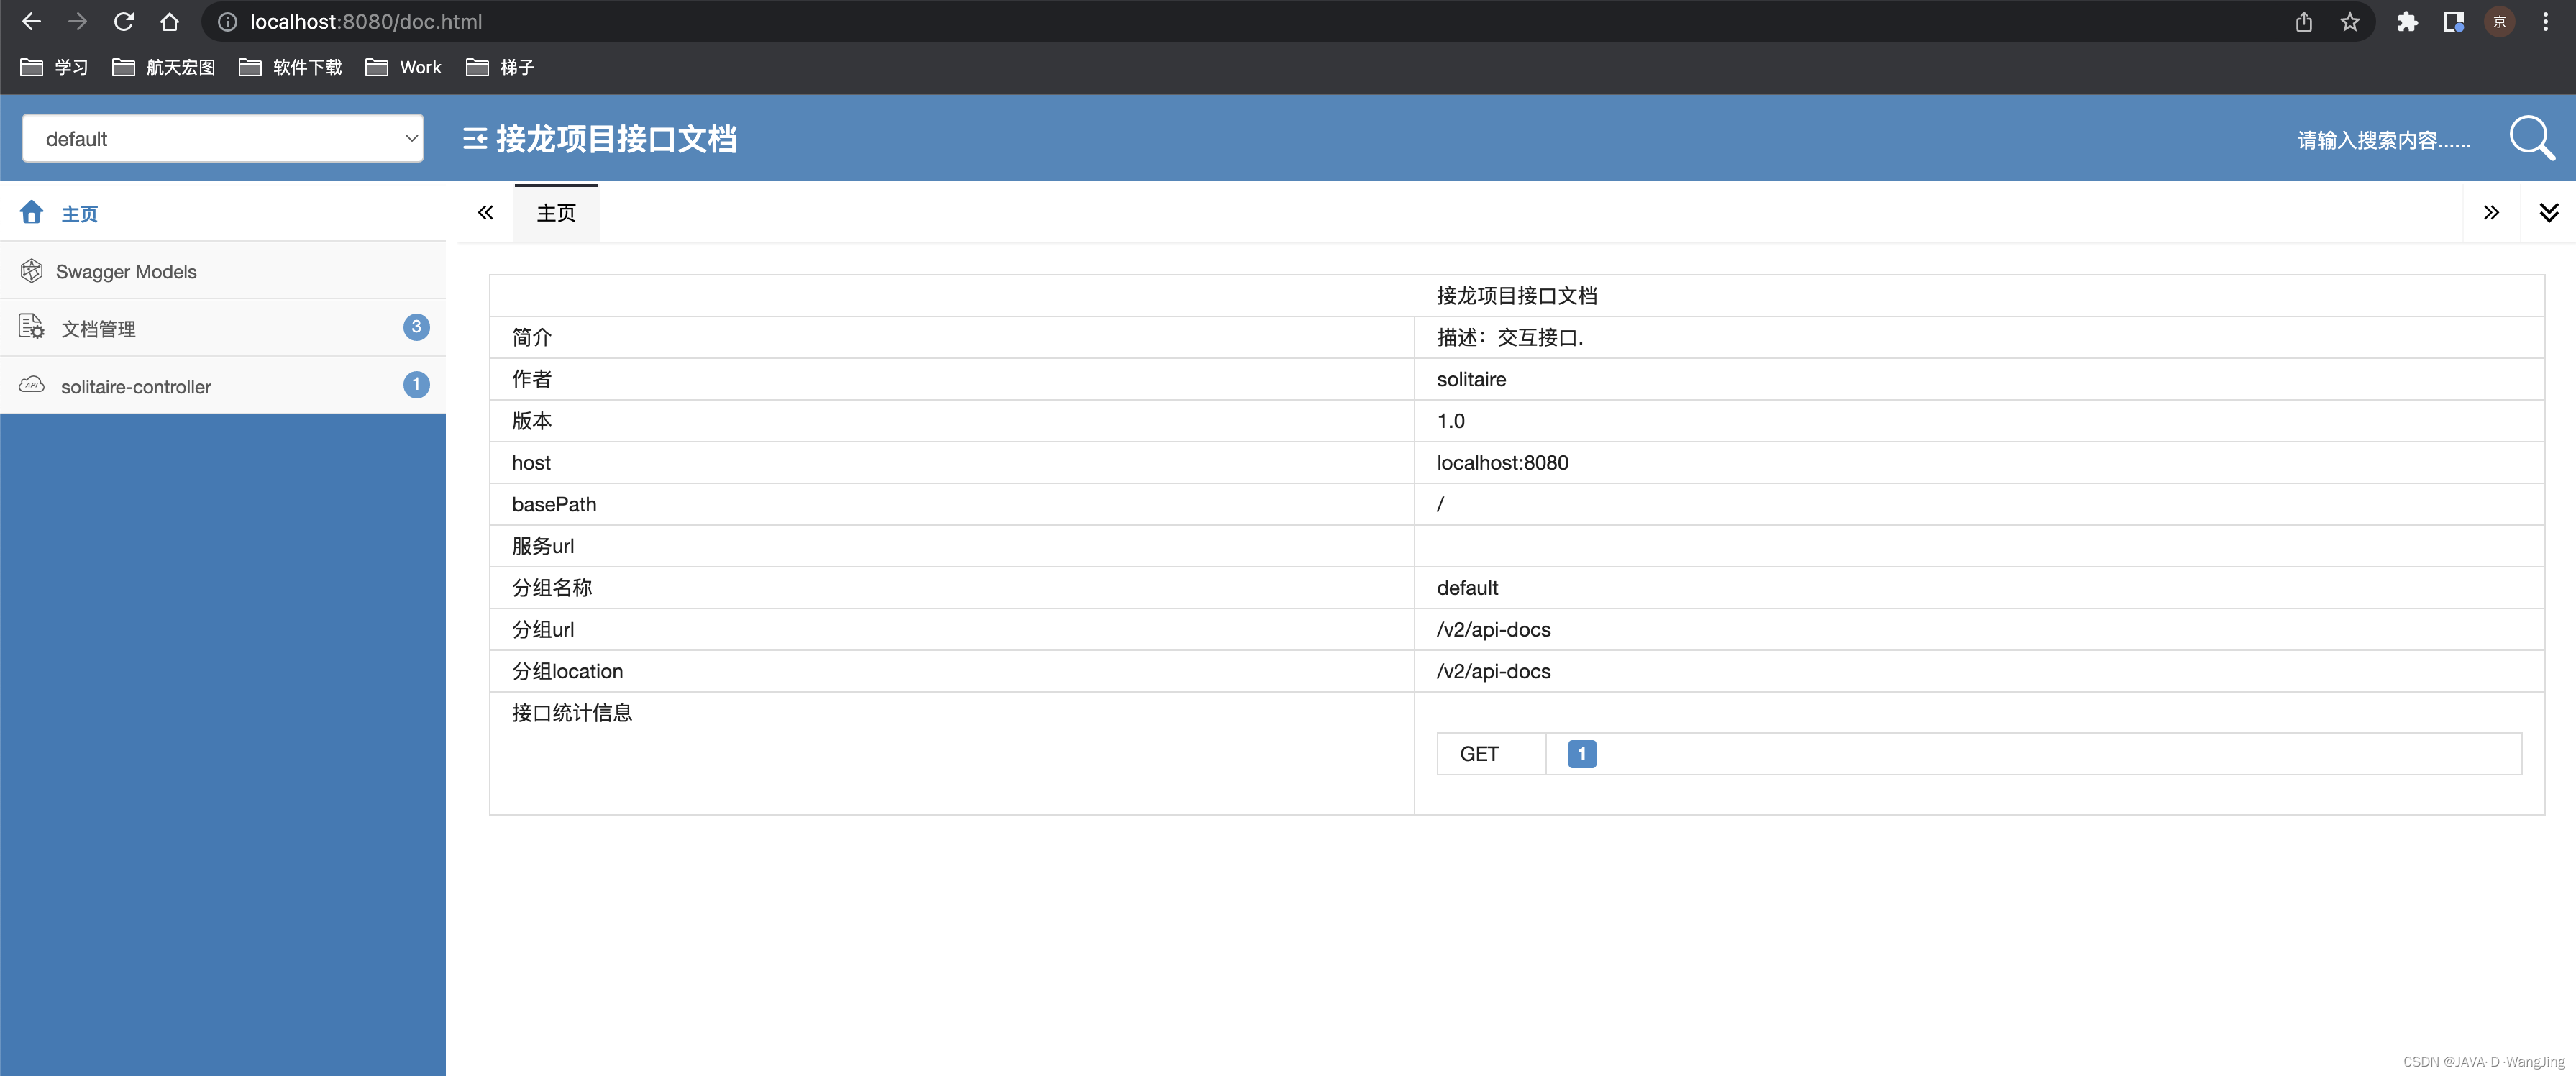
Task: Click the Swagger Models cube icon
Action: [x=32, y=271]
